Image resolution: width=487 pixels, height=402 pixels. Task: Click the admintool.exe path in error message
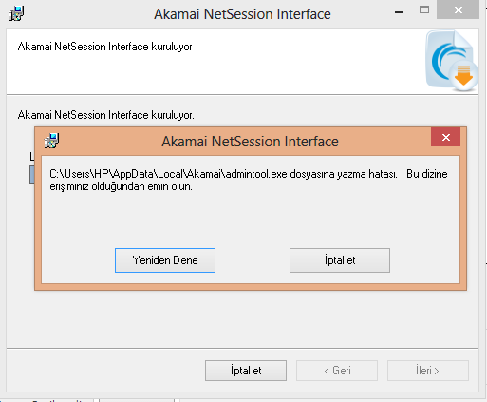pyautogui.click(x=168, y=174)
